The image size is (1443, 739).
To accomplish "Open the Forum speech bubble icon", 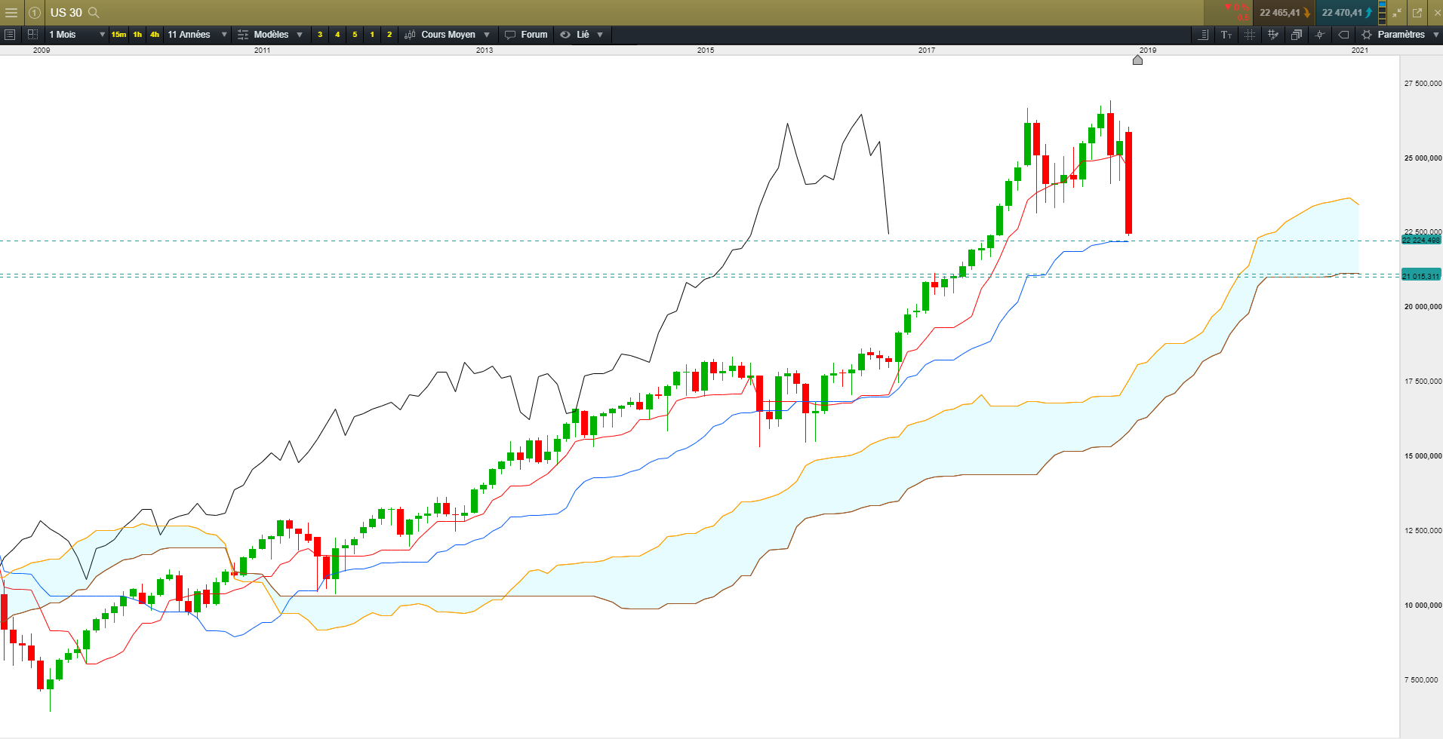I will (x=510, y=35).
